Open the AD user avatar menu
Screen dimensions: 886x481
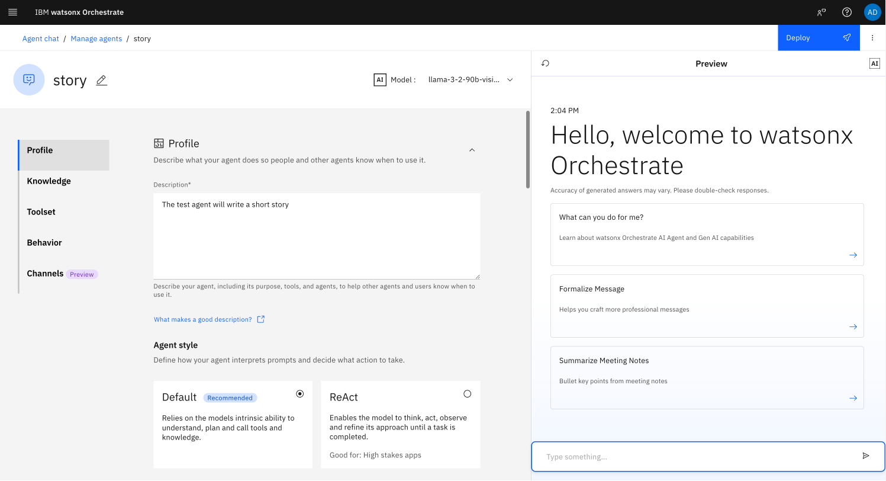tap(872, 12)
